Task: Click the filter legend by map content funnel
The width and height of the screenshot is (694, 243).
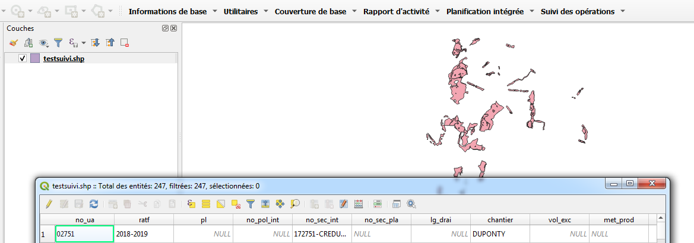Action: point(58,43)
